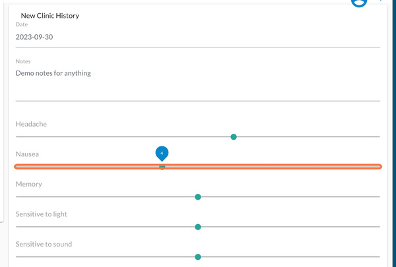
Task: Select the Headache slider handle
Action: point(234,136)
